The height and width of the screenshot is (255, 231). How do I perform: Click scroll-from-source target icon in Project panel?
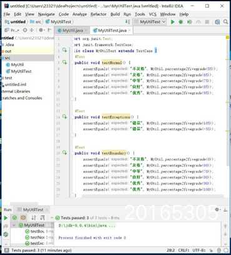point(25,30)
